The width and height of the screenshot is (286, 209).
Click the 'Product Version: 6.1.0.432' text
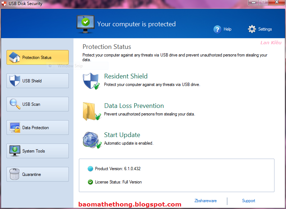pyautogui.click(x=118, y=169)
